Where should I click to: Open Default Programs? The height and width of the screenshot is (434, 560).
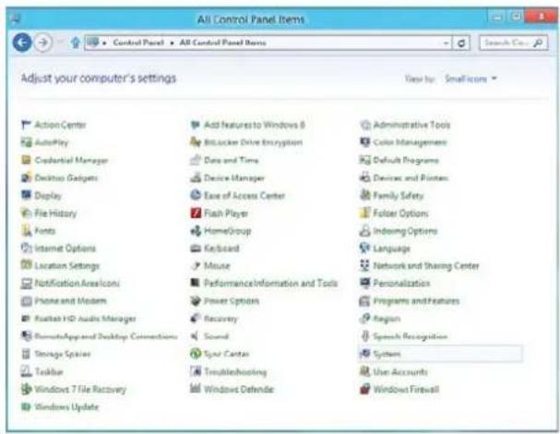(406, 160)
